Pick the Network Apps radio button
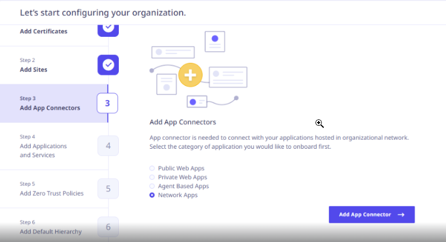Viewport: 446px width, 242px height. point(152,195)
